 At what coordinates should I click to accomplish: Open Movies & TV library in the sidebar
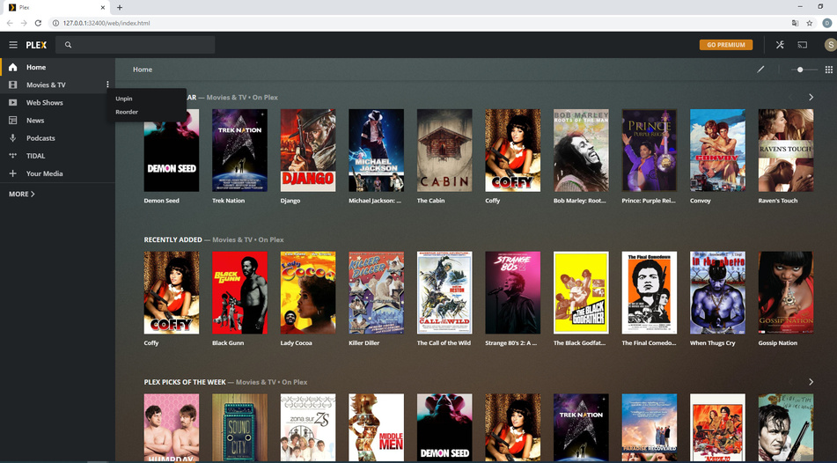pos(46,85)
